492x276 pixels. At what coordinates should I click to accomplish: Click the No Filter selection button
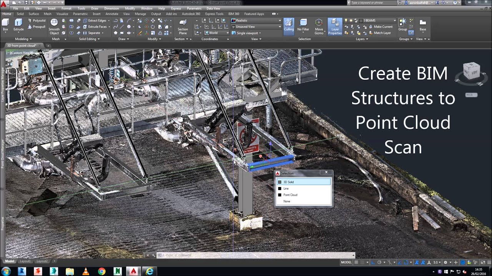tap(303, 26)
